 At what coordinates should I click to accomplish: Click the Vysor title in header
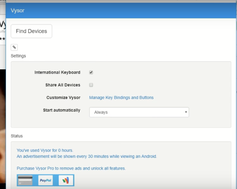(18, 10)
